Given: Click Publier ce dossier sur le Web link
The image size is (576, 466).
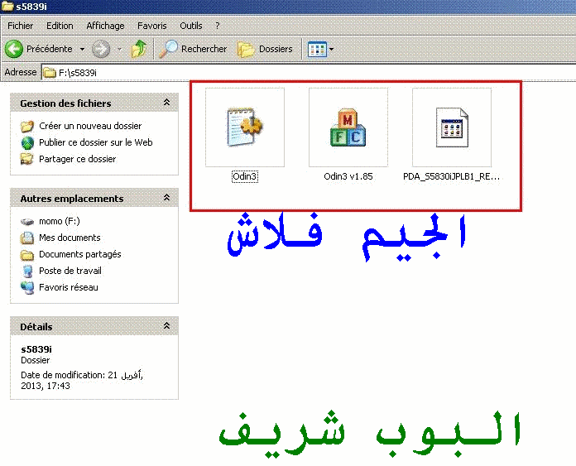Looking at the screenshot, I should (x=95, y=142).
